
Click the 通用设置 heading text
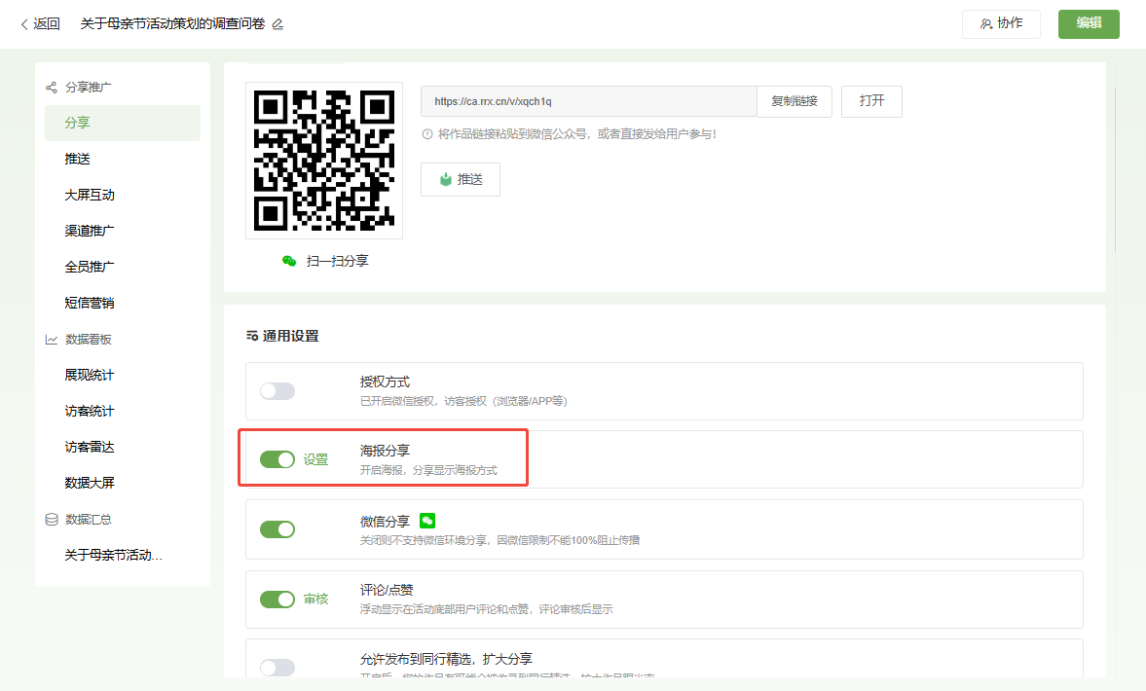point(291,336)
